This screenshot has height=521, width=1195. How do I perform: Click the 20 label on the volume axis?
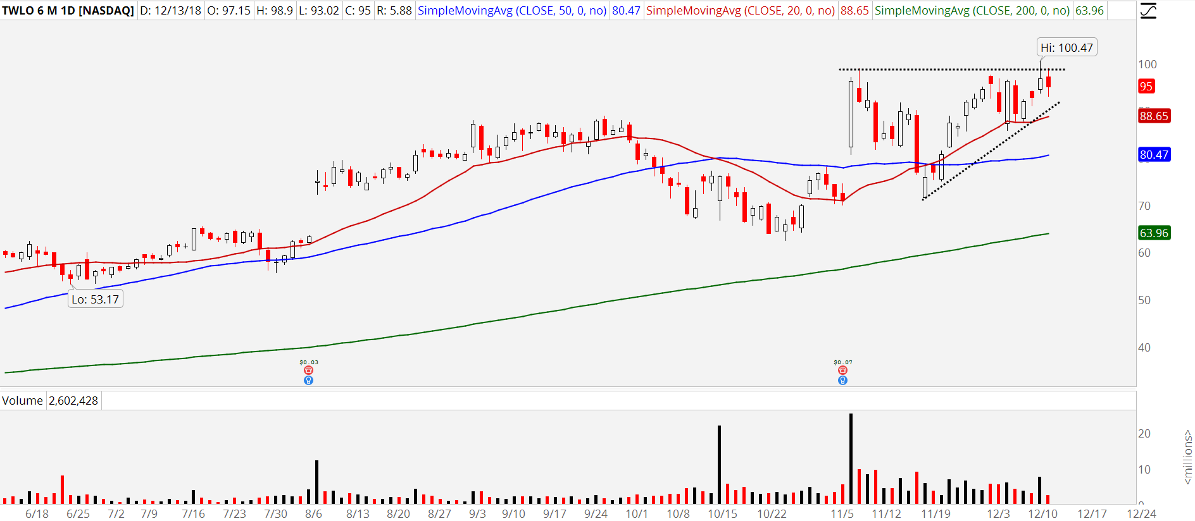[x=1144, y=434]
